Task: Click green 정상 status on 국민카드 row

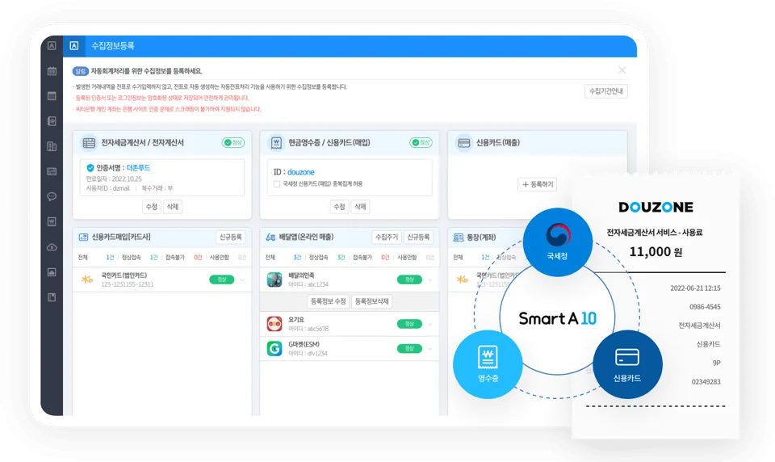Action: (221, 280)
